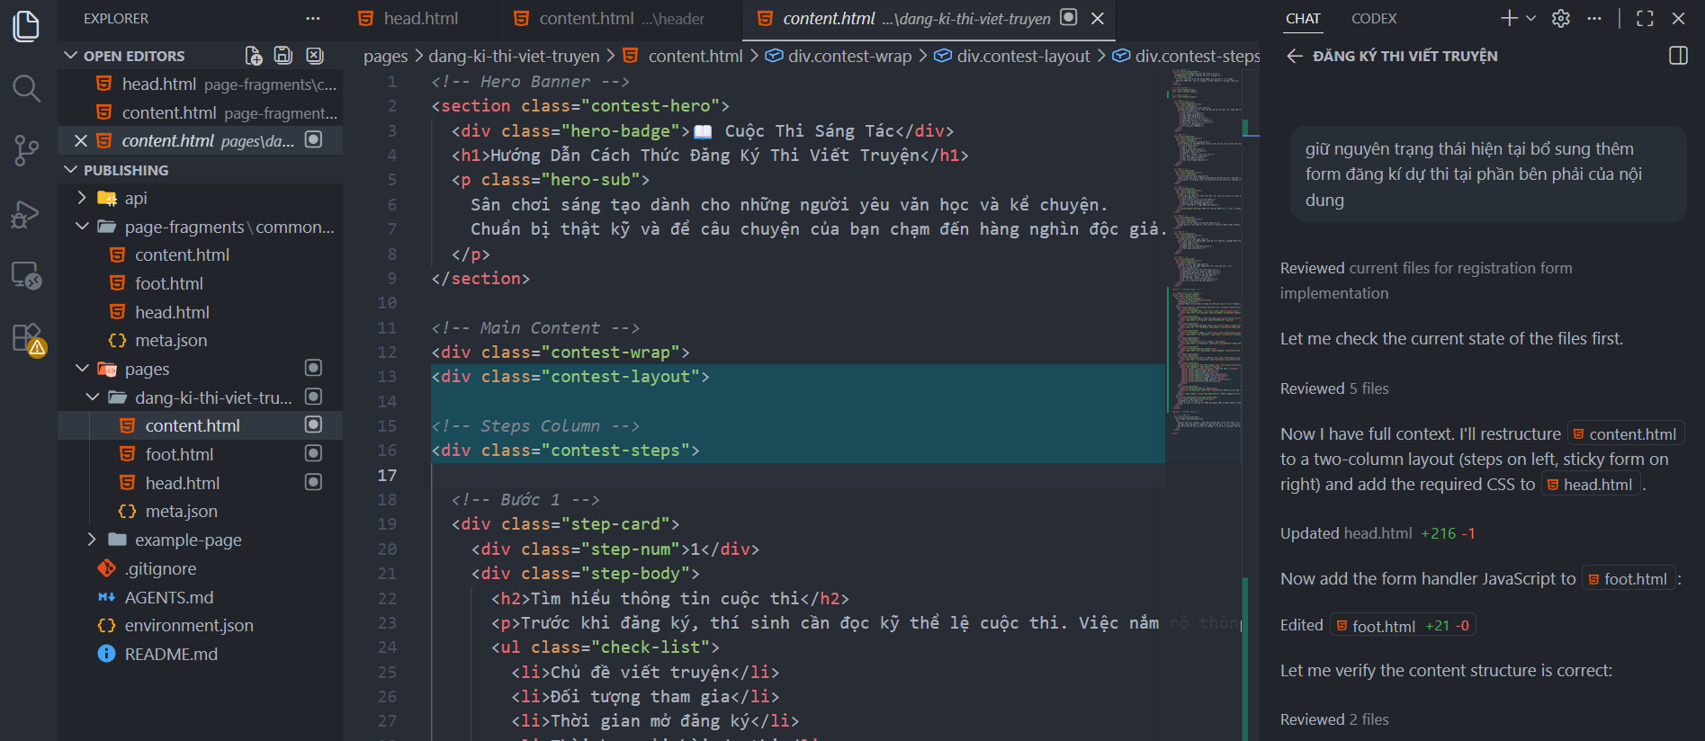Image resolution: width=1705 pixels, height=741 pixels.
Task: Close content.html in Open Editors list
Action: pyautogui.click(x=80, y=140)
